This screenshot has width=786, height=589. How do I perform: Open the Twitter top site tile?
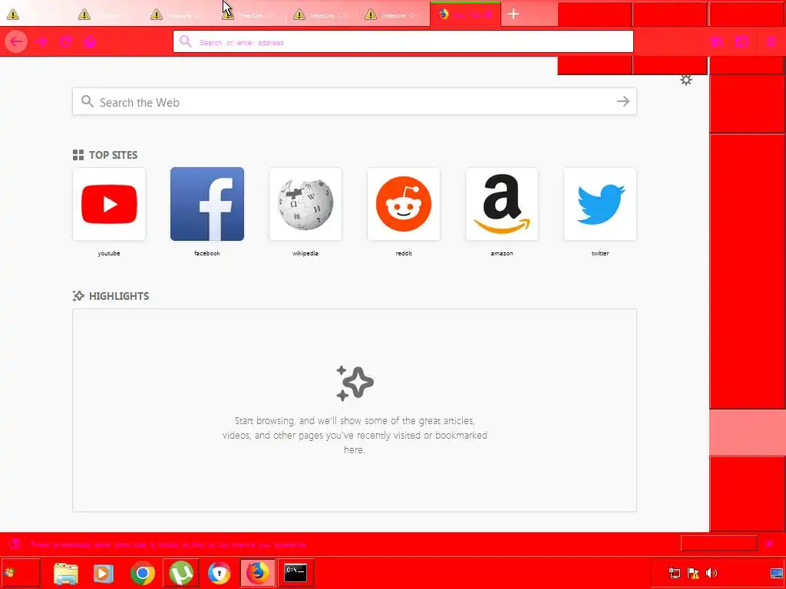pos(600,204)
